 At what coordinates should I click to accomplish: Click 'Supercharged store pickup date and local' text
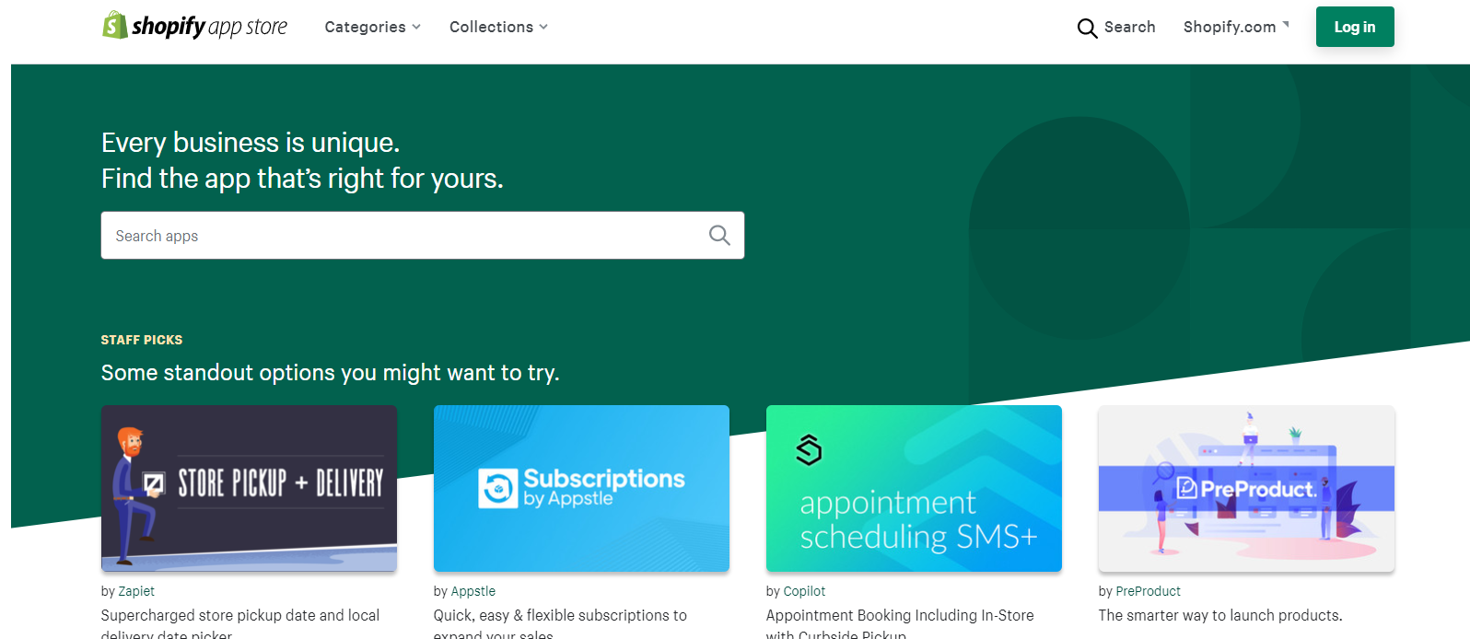click(240, 615)
